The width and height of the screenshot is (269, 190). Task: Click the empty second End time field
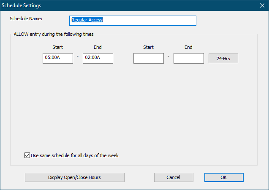click(x=189, y=58)
